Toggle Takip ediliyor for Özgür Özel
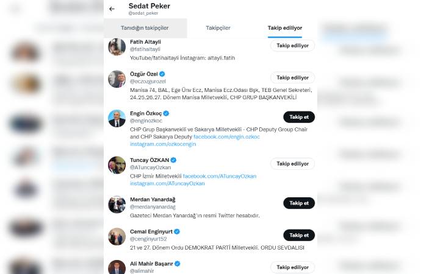This screenshot has height=274, width=421. (x=292, y=78)
